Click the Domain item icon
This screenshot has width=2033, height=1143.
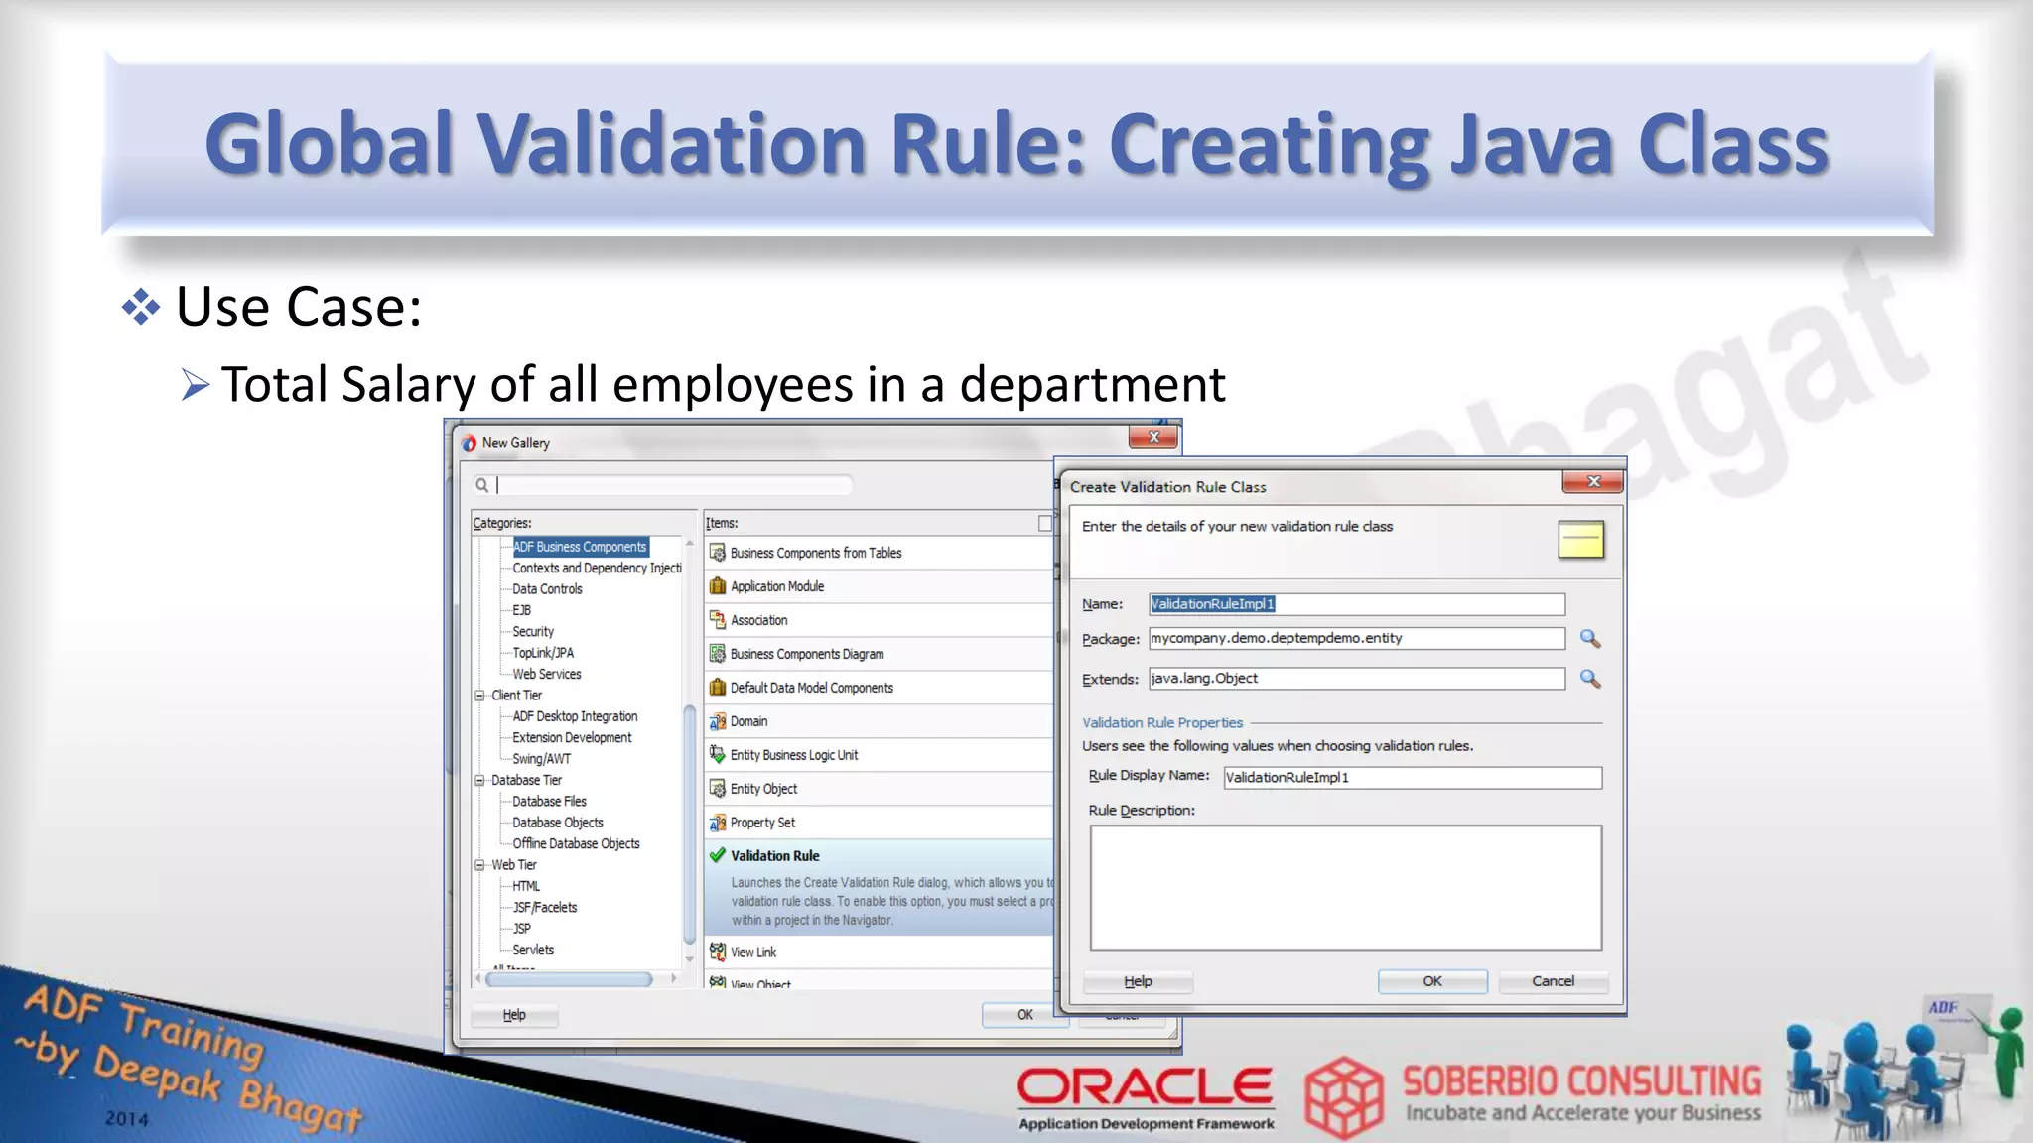click(x=718, y=721)
